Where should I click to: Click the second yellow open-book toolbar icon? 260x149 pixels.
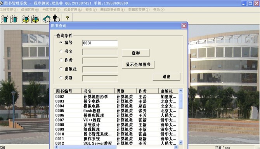35,19
